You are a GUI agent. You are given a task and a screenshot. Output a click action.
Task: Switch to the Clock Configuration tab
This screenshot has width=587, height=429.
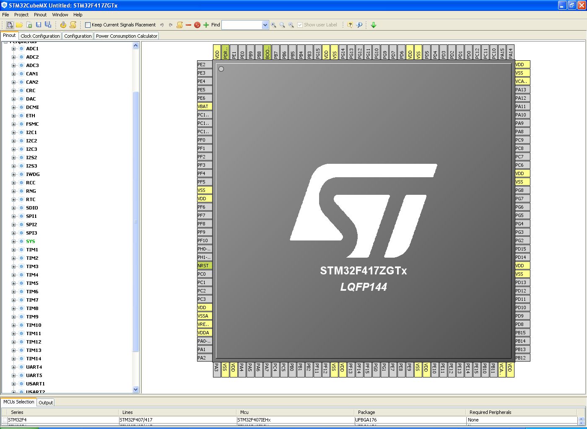[40, 36]
